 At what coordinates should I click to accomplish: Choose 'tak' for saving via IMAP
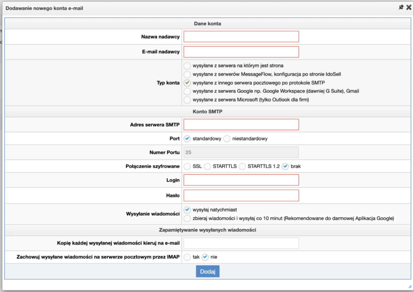tap(187, 257)
